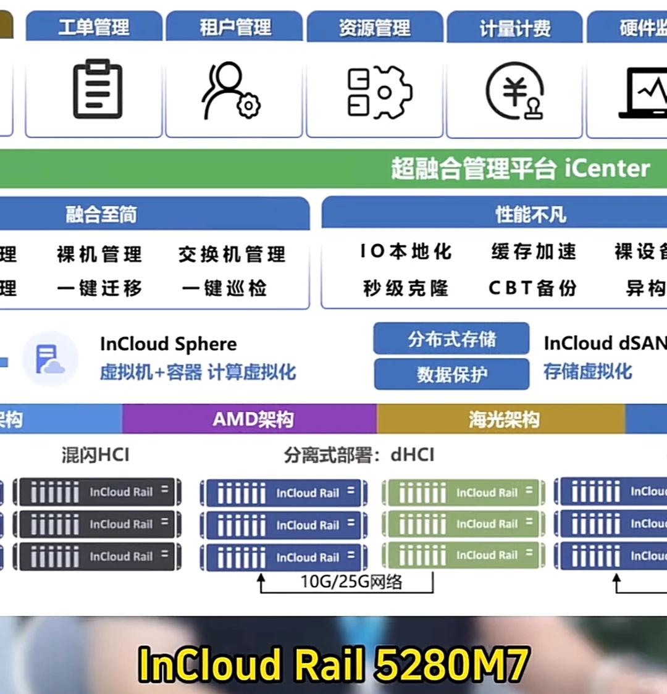Viewport: 667px width, 694px height.
Task: Select the first InCloud Rail dark server node
Action: pos(96,492)
